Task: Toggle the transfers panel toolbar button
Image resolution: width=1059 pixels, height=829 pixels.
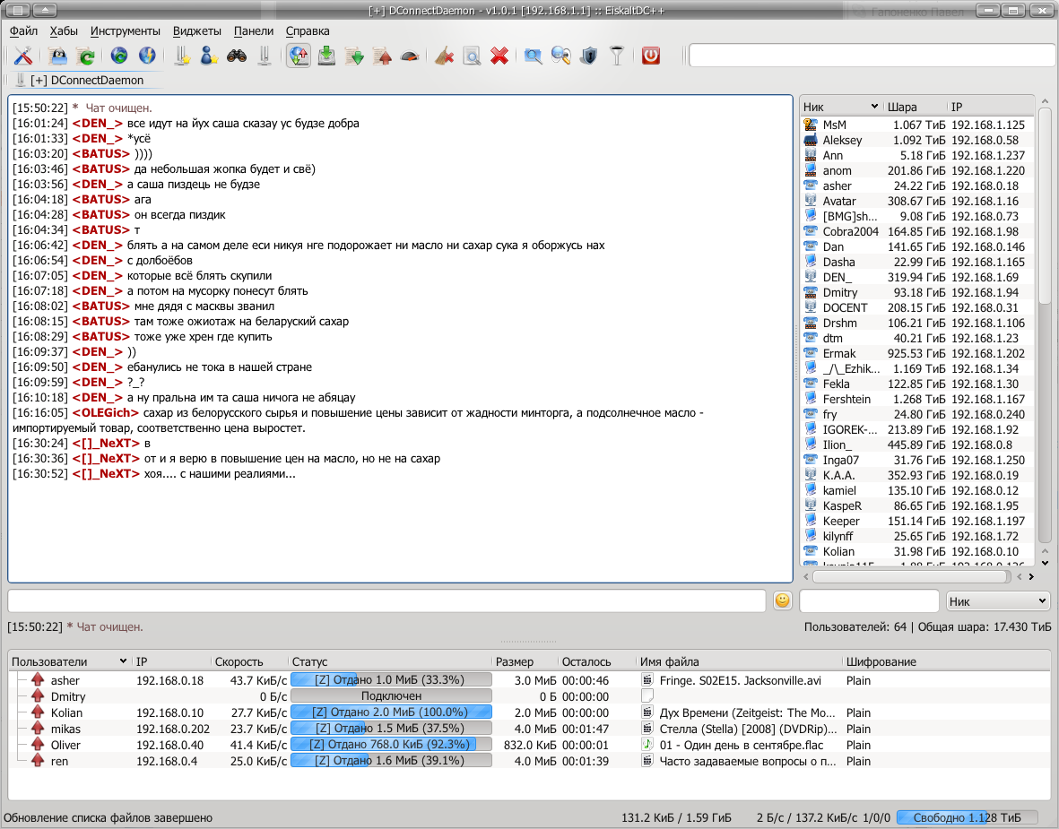Action: pos(299,56)
